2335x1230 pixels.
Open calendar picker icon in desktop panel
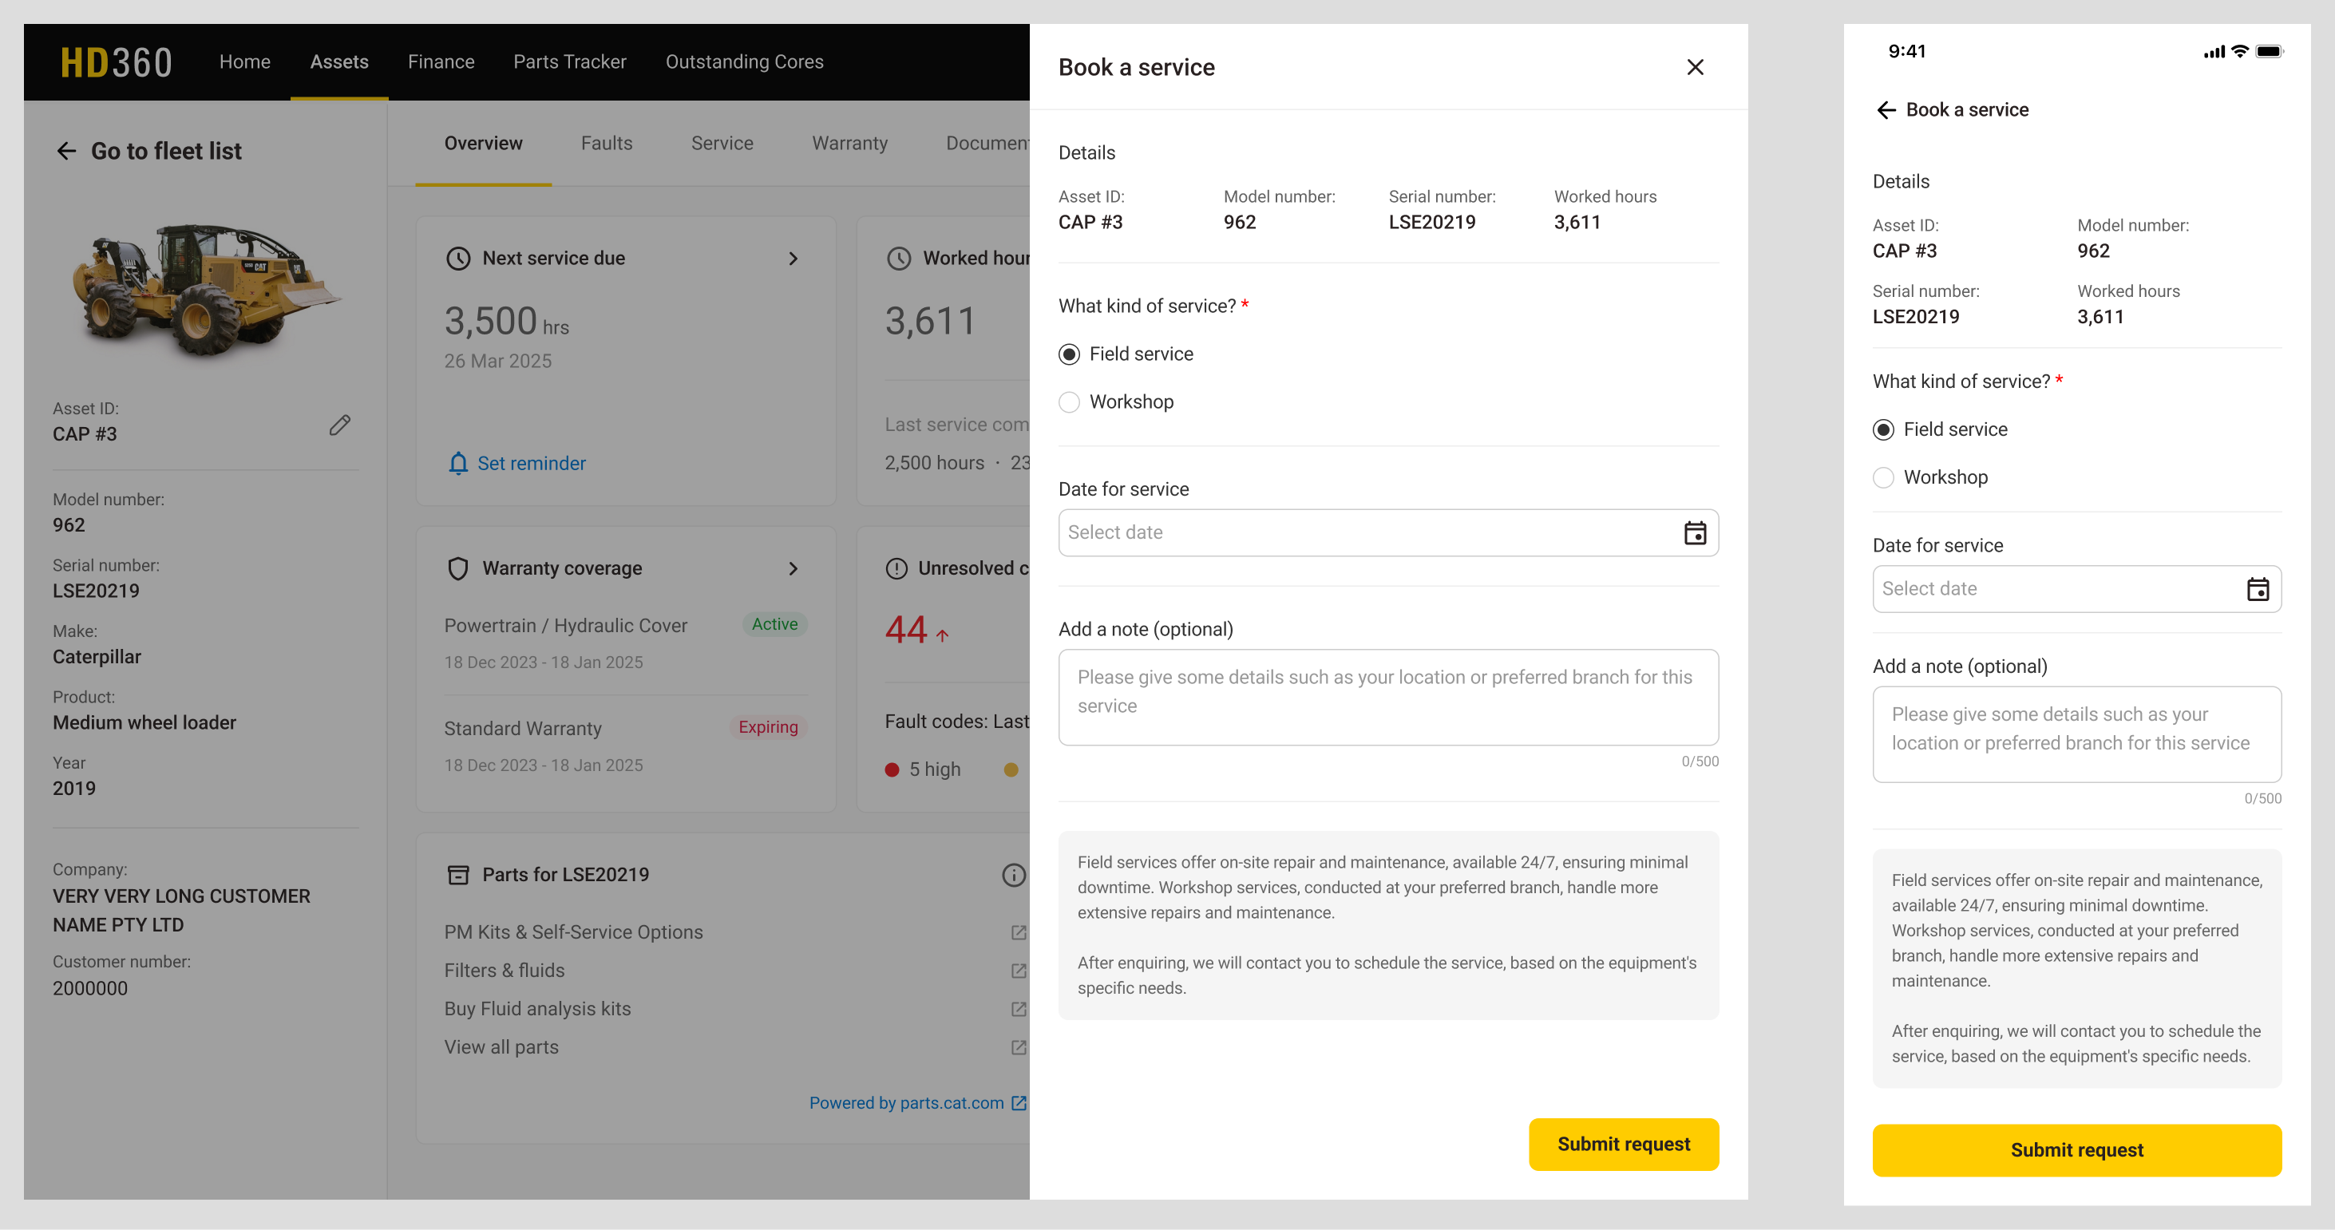1694,533
